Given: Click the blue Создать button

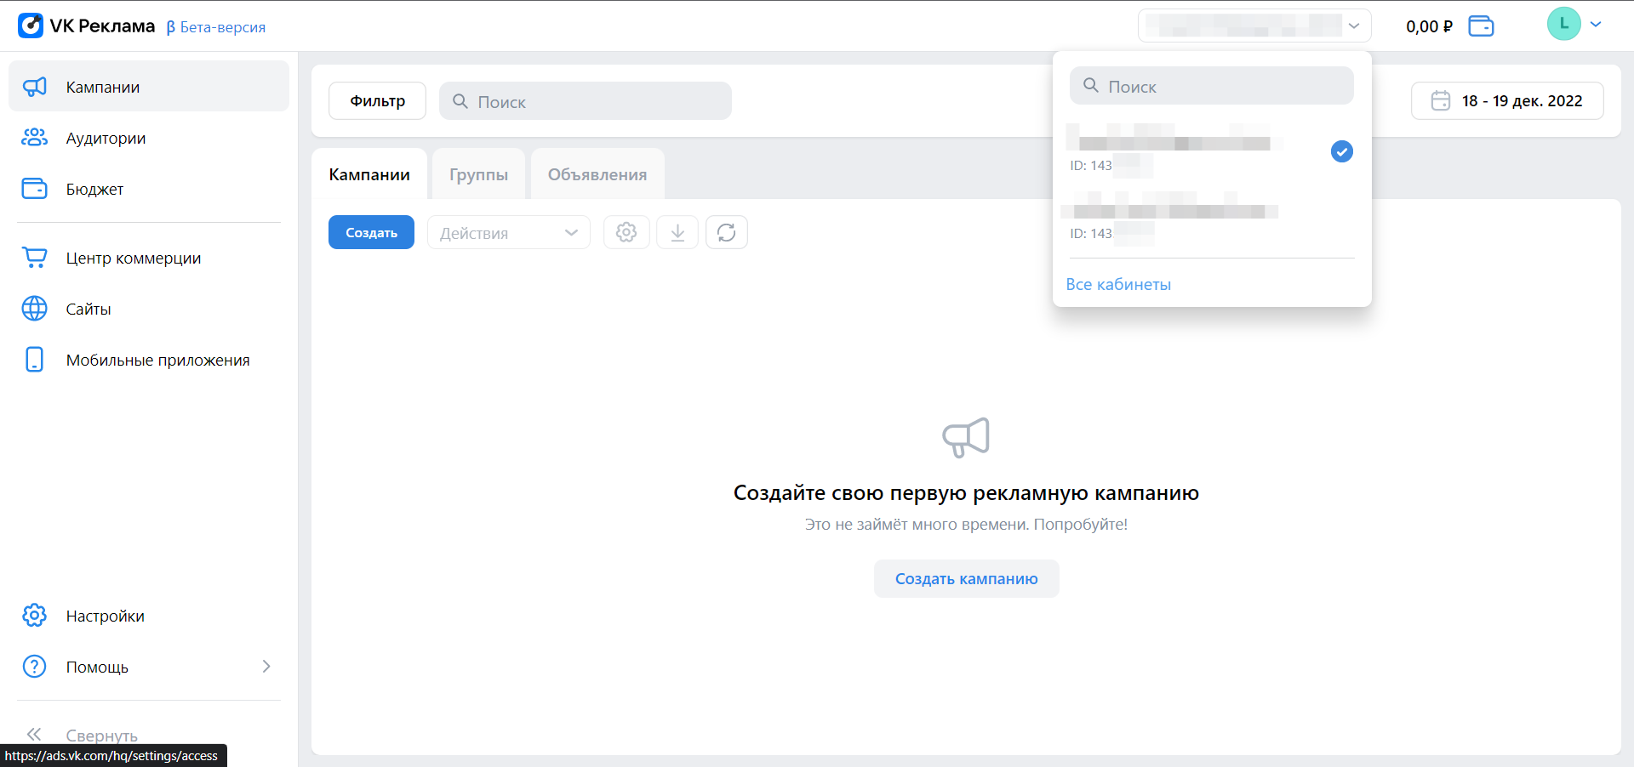Looking at the screenshot, I should (371, 232).
